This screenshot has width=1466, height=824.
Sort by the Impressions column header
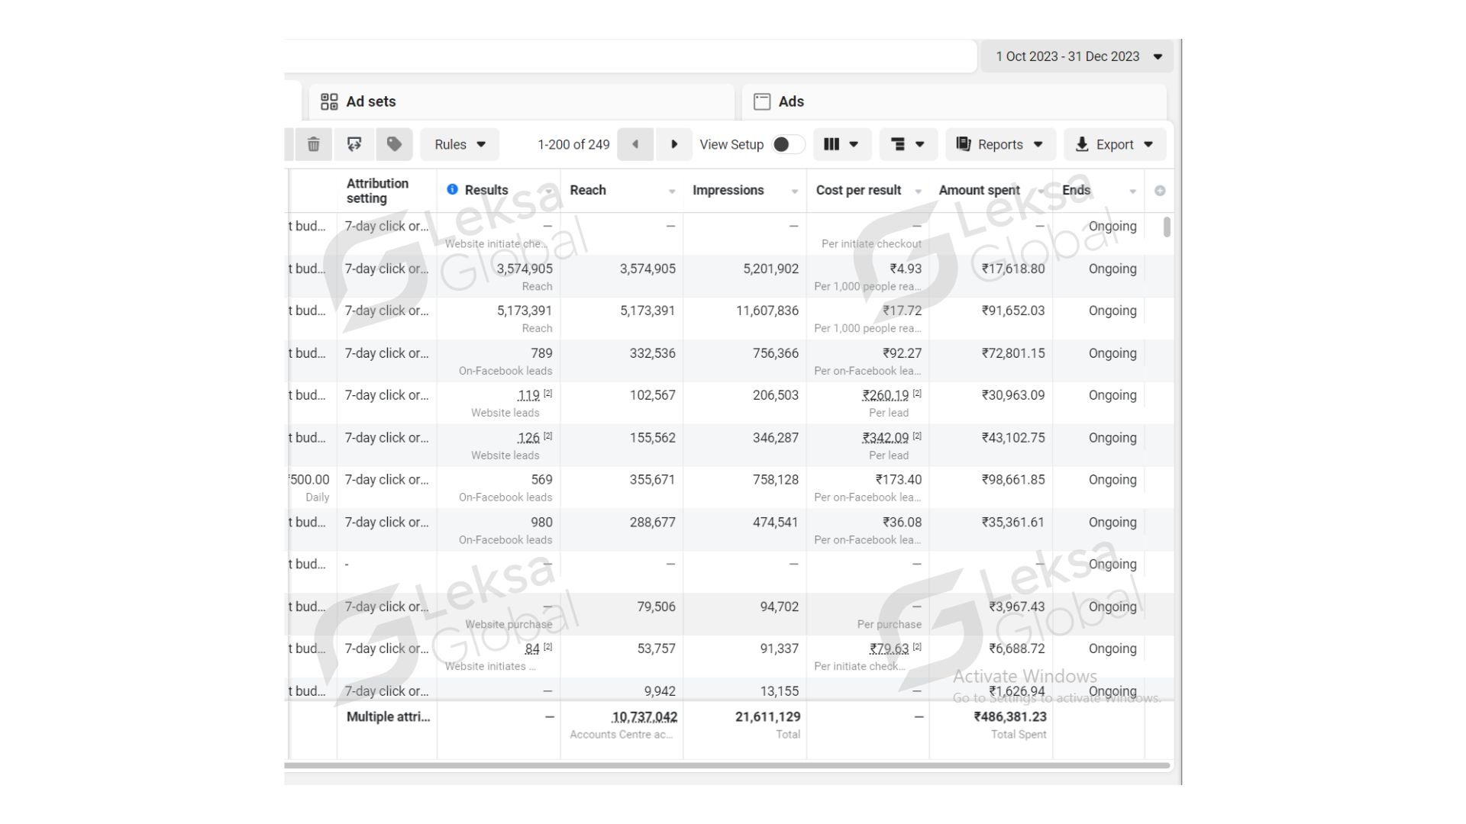point(728,190)
